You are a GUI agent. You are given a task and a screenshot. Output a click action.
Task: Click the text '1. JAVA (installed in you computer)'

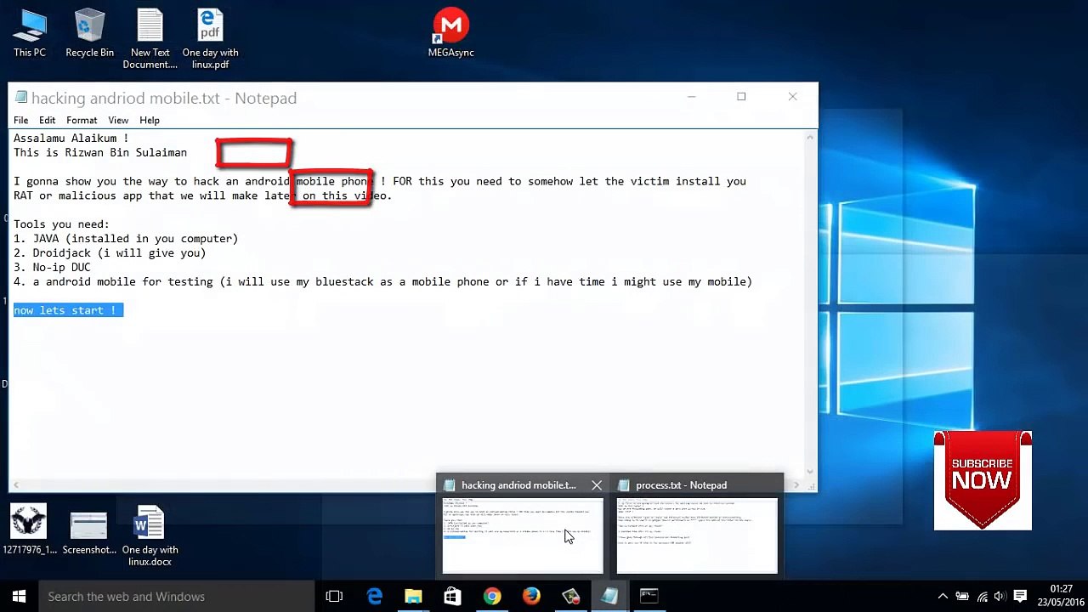click(x=126, y=239)
